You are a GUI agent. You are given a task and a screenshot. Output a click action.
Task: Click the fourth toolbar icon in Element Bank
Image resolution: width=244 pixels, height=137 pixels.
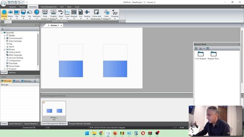coord(208,48)
